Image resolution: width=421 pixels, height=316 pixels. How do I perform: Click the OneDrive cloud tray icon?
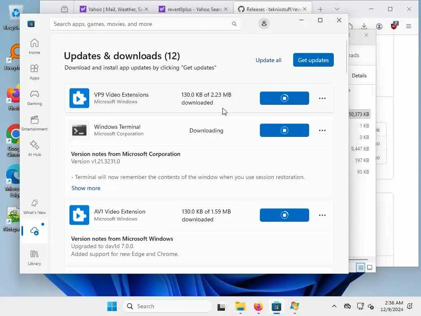tap(347, 306)
